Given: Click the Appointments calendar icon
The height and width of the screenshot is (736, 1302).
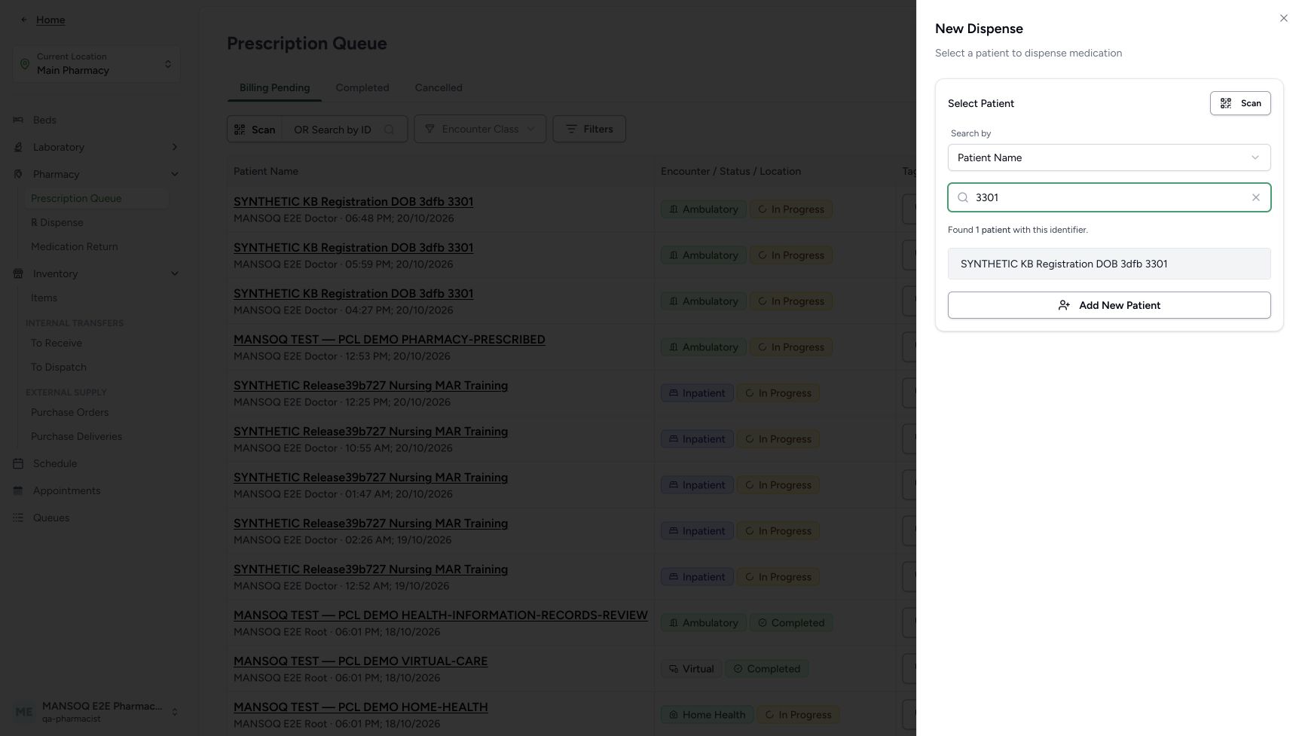Looking at the screenshot, I should click(18, 490).
